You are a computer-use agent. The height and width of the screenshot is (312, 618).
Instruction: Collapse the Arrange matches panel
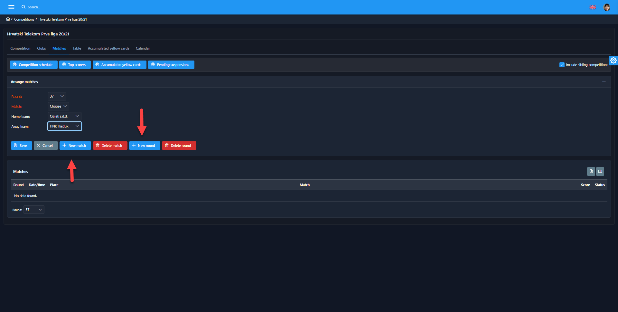click(604, 82)
